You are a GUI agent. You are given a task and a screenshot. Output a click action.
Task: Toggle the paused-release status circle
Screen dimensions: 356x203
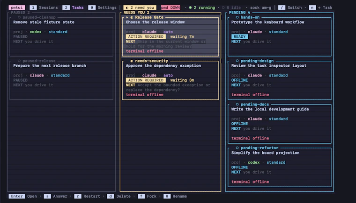(x=19, y=61)
